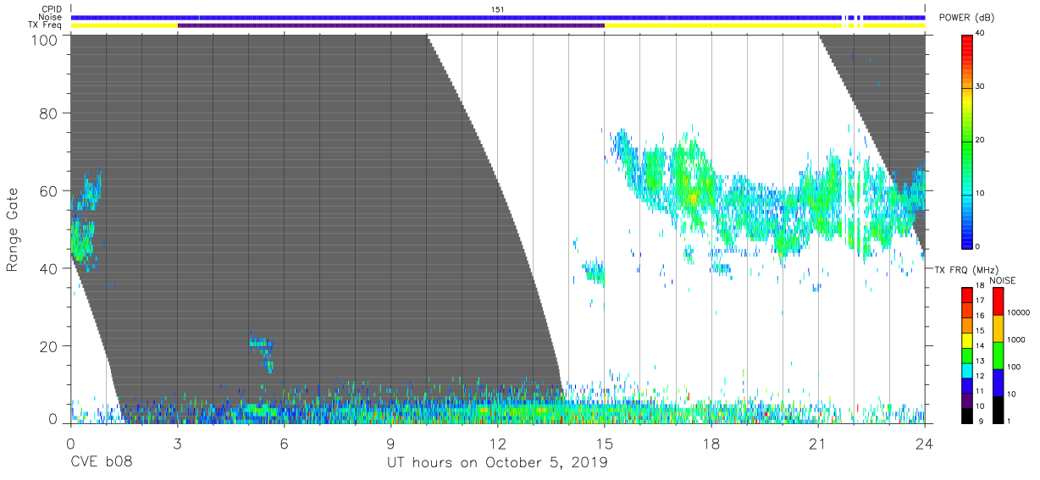Click the x-axis tick label '24'

click(x=924, y=444)
